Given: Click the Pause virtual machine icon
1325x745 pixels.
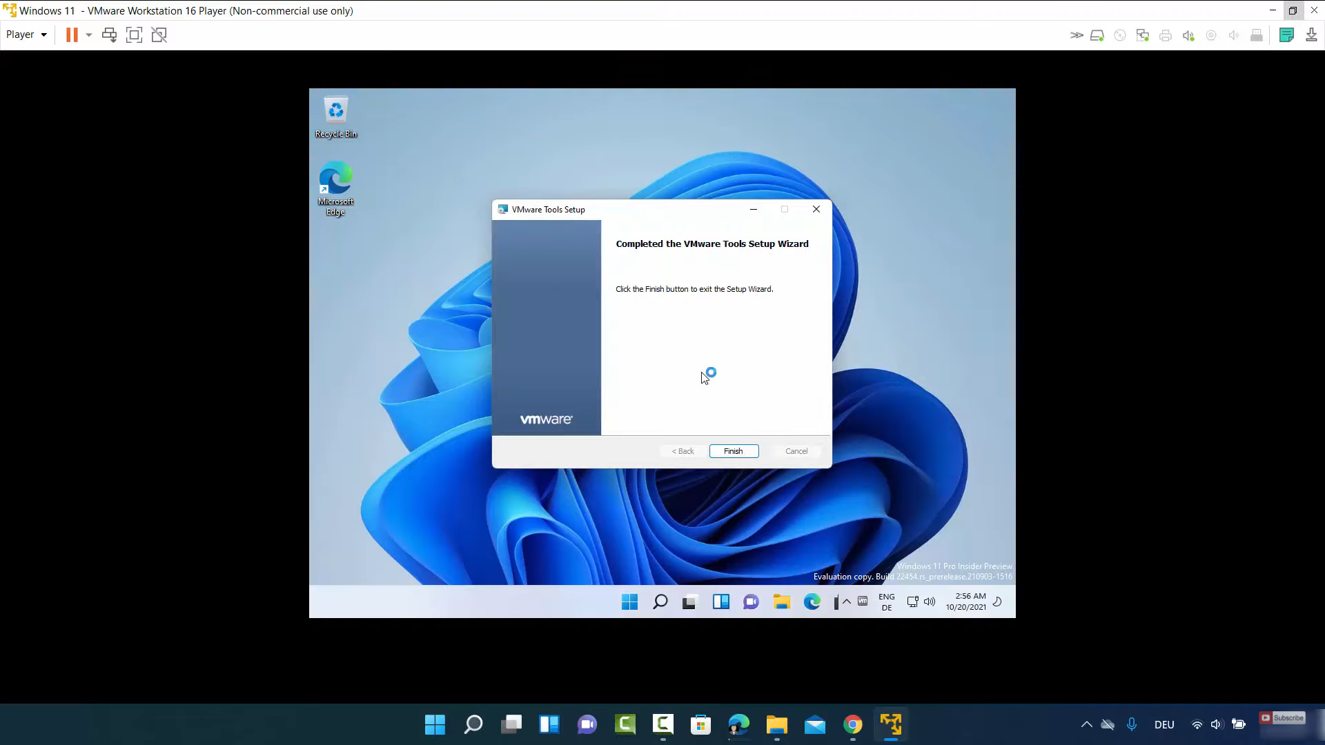Looking at the screenshot, I should (x=72, y=35).
